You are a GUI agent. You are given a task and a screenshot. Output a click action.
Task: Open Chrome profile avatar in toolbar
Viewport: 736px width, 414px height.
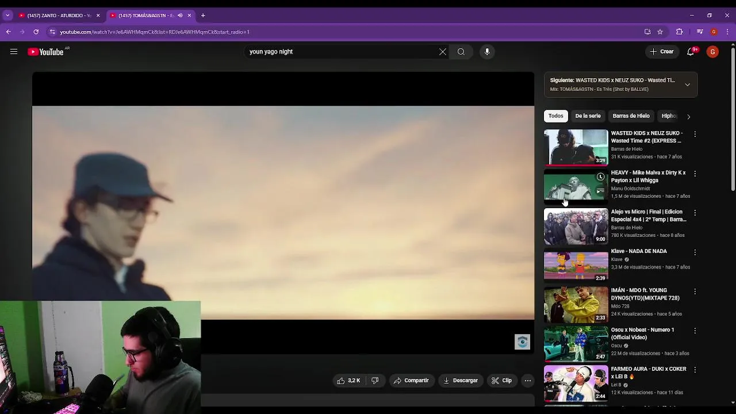coord(714,32)
